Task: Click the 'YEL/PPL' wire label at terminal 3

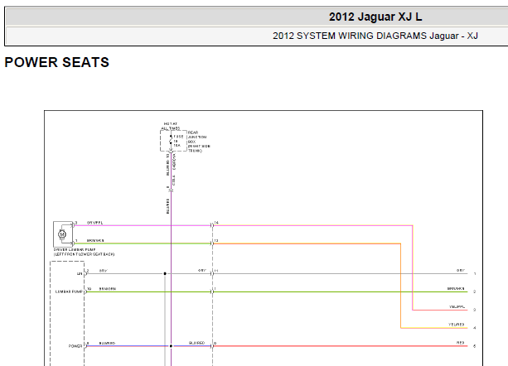Action: [457, 306]
